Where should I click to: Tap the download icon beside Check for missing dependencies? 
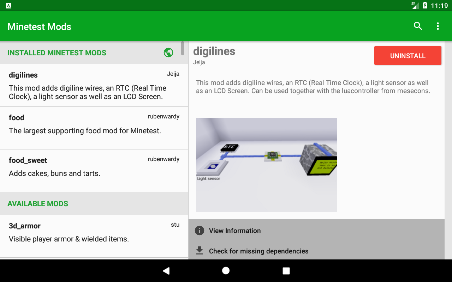pos(200,251)
